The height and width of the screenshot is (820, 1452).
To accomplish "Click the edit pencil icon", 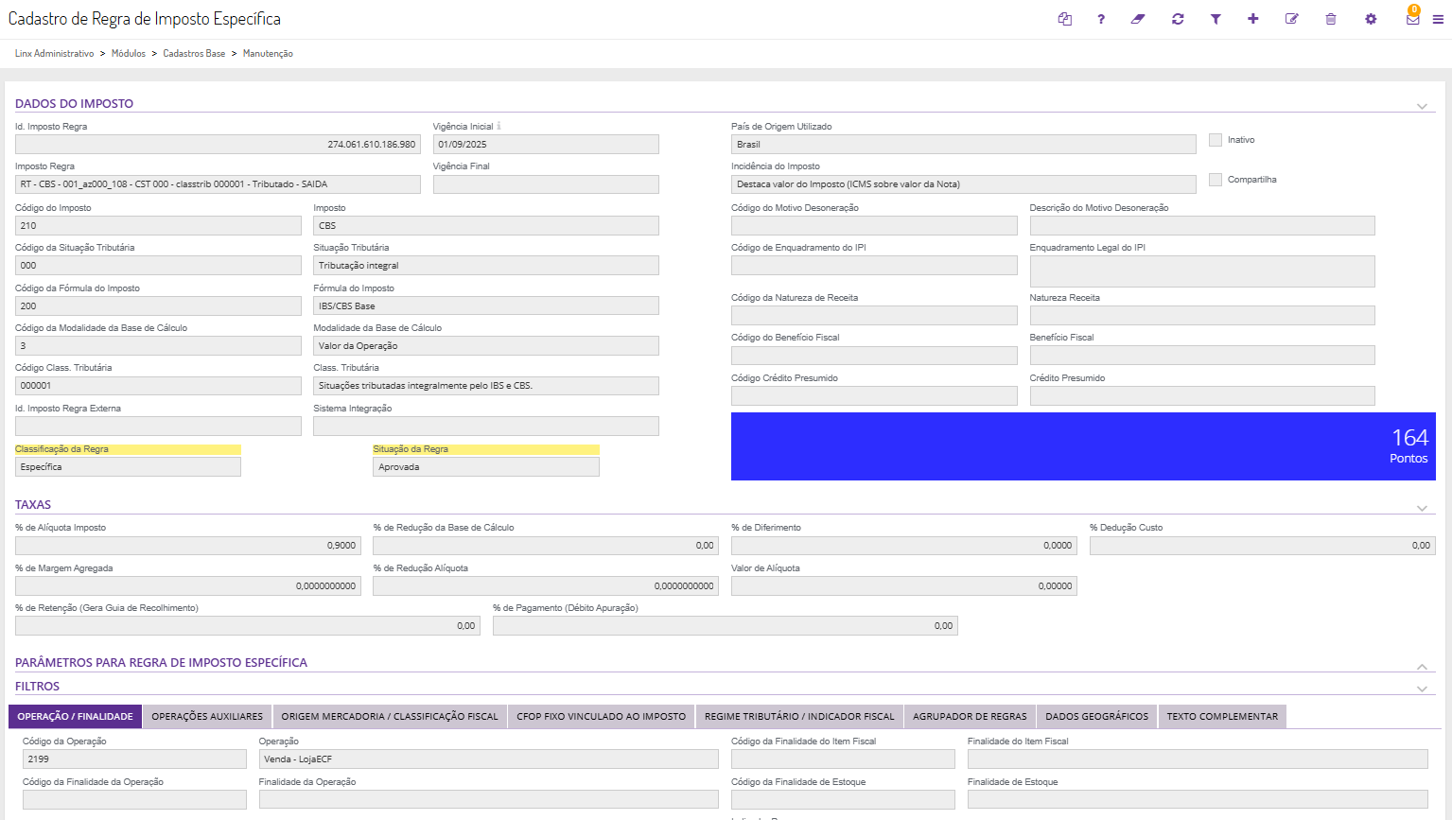I will click(1291, 19).
